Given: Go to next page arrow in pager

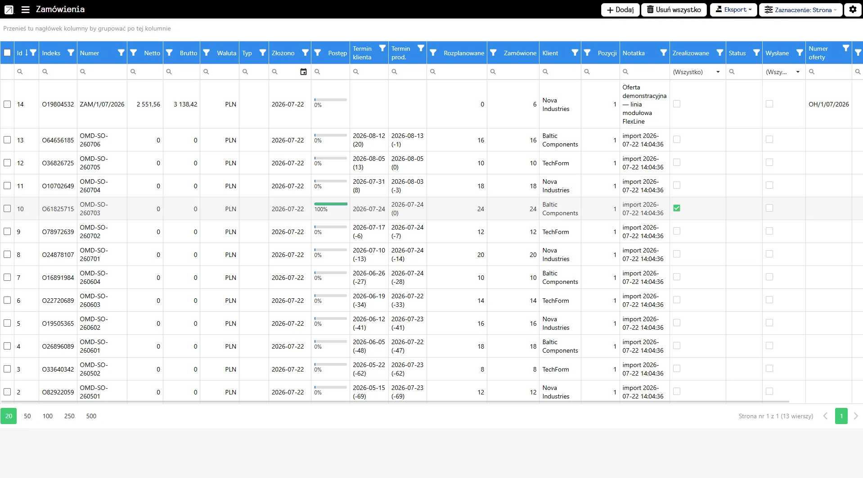Looking at the screenshot, I should 856,416.
